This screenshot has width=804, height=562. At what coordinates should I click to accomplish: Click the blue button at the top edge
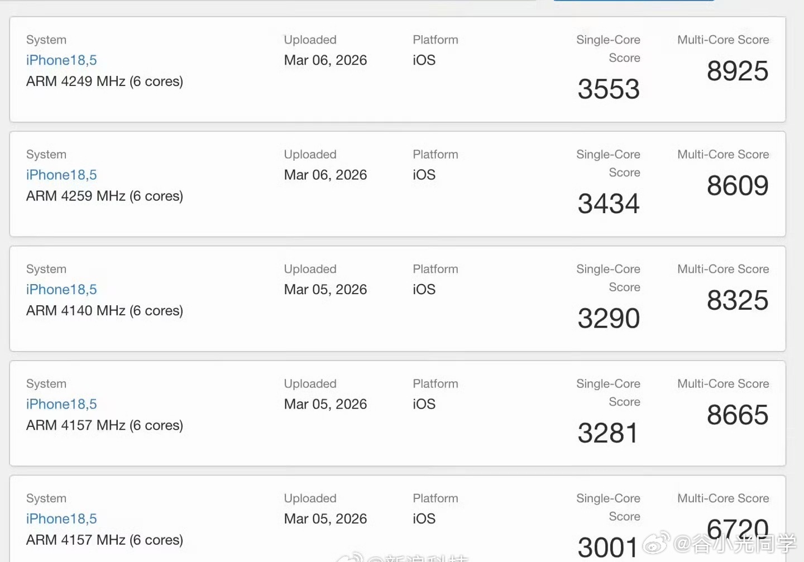(x=634, y=1)
